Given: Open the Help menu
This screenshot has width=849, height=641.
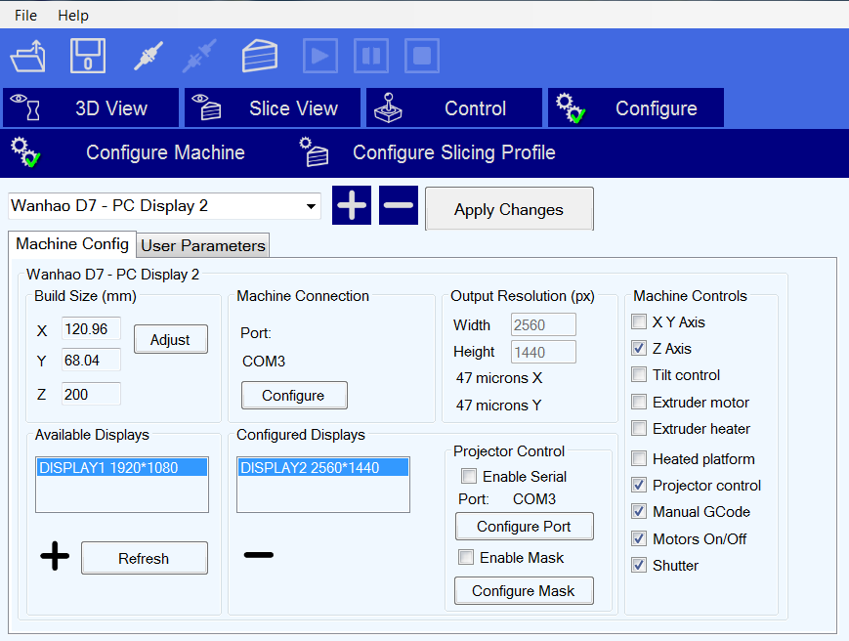Looking at the screenshot, I should coord(73,16).
